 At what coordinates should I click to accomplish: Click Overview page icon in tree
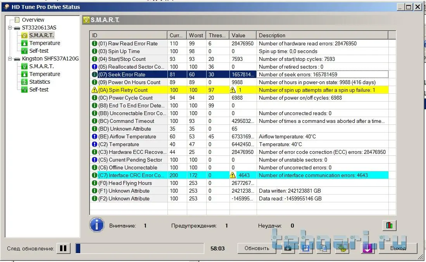pos(17,20)
